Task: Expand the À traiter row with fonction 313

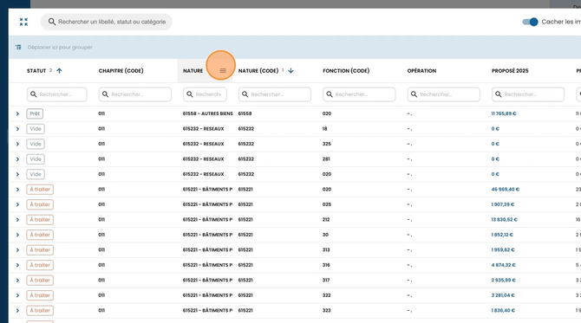Action: [17, 250]
